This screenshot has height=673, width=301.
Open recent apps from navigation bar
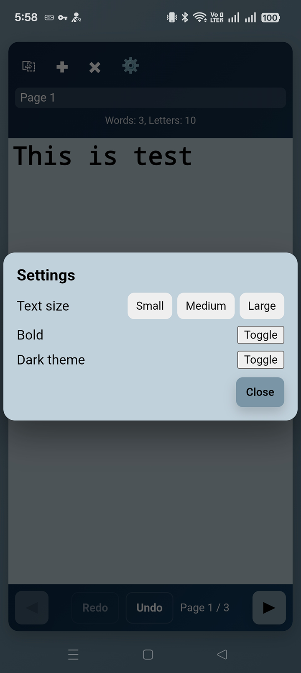pyautogui.click(x=73, y=654)
